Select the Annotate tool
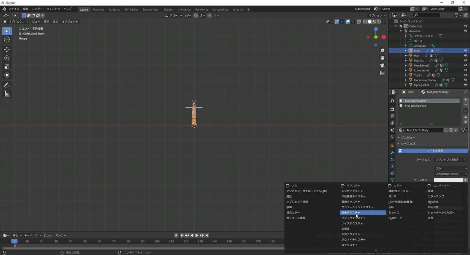The image size is (470, 255). click(x=7, y=85)
